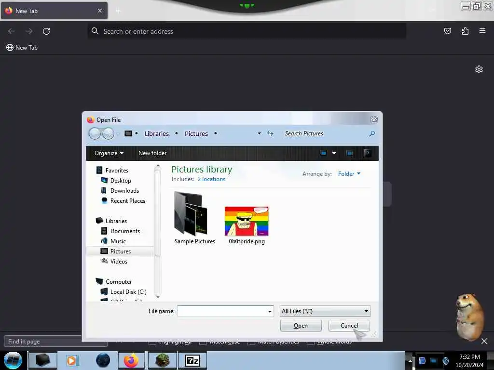
Task: Open the All Files (*.*) type dropdown
Action: [325, 311]
